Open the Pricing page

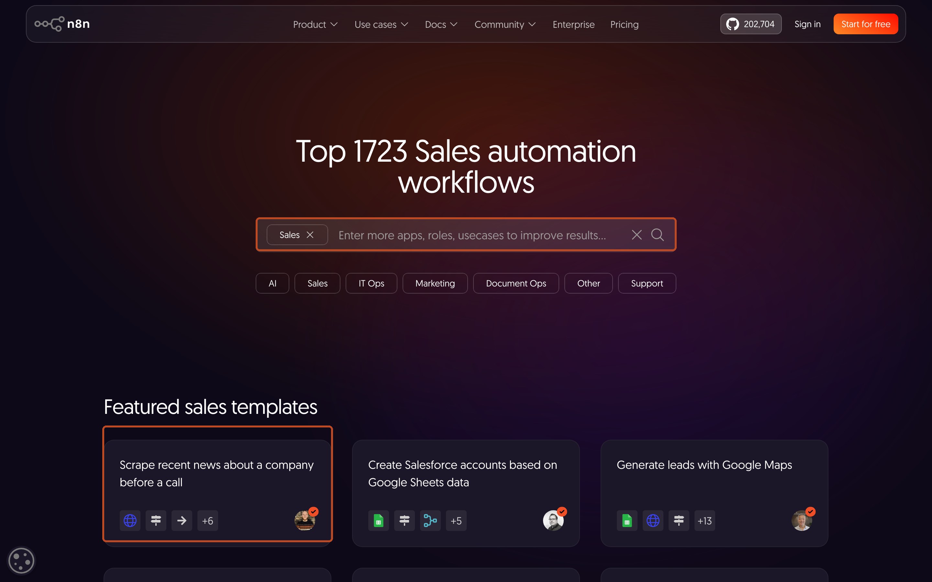pos(624,24)
